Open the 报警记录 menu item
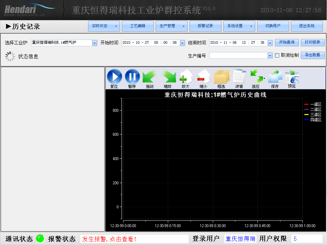 point(205,26)
